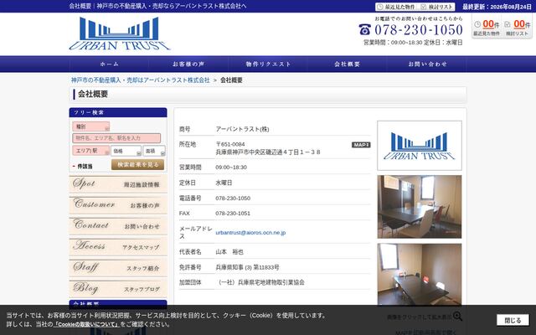Open the お客様の声 navigation item
The height and width of the screenshot is (335, 536).
pos(188,64)
